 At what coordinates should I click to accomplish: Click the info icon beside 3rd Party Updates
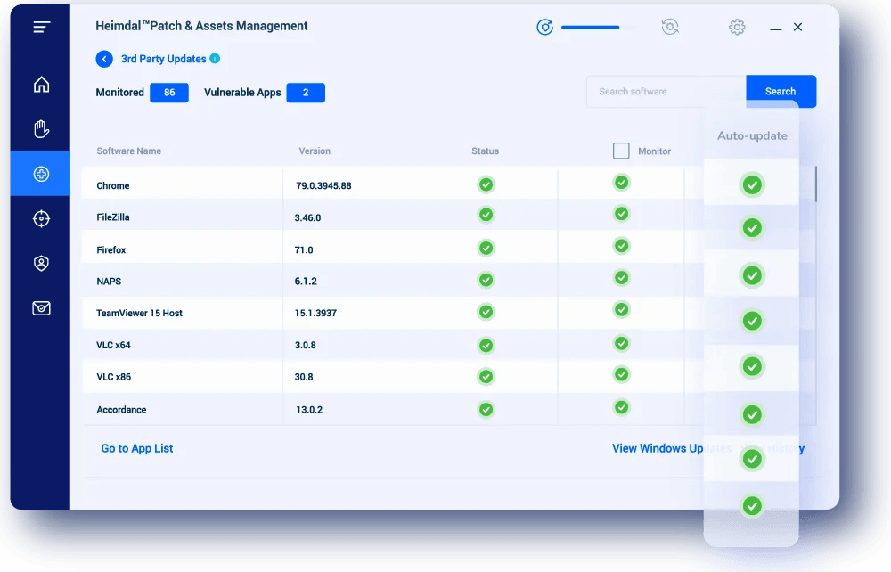215,59
